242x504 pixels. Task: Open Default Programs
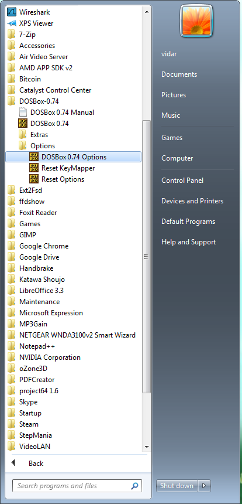pyautogui.click(x=188, y=222)
